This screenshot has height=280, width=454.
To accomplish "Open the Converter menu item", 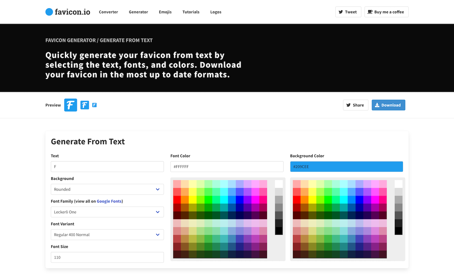I will click(108, 12).
